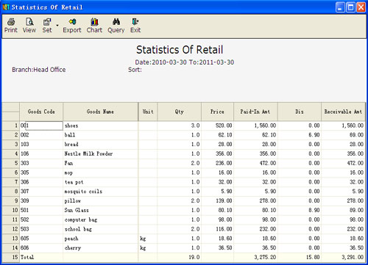The image size is (368, 265).
Task: Expand the Set dropdown arrow
Action: click(57, 25)
